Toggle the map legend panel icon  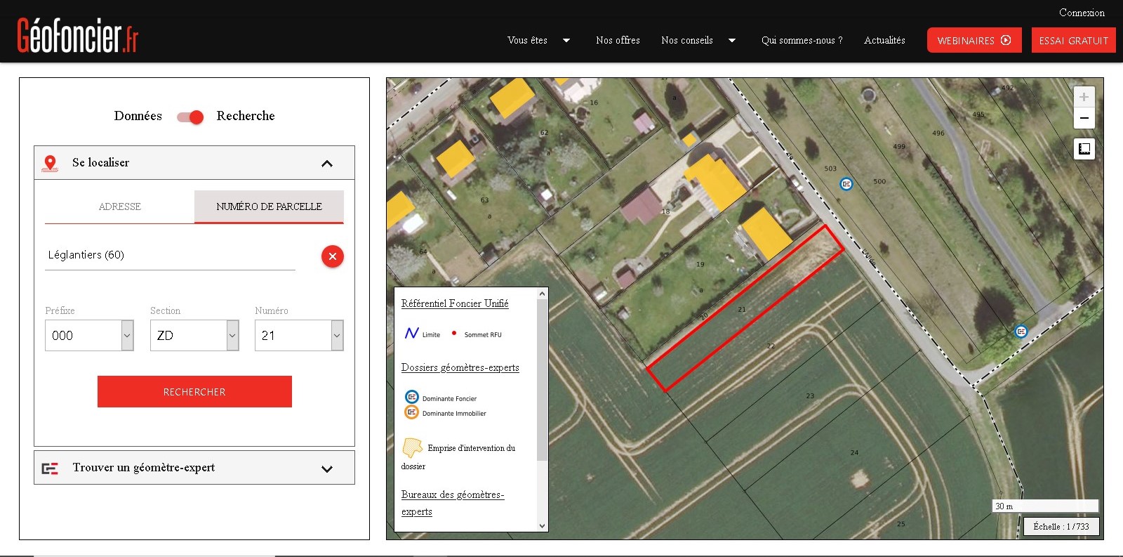tap(1084, 149)
